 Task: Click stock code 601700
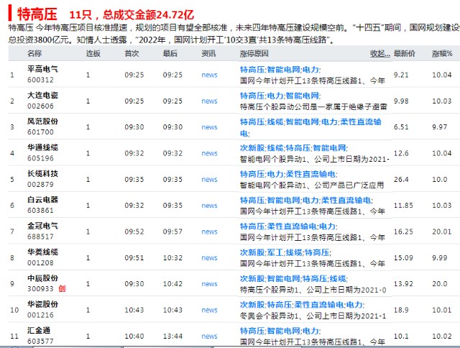[40, 132]
